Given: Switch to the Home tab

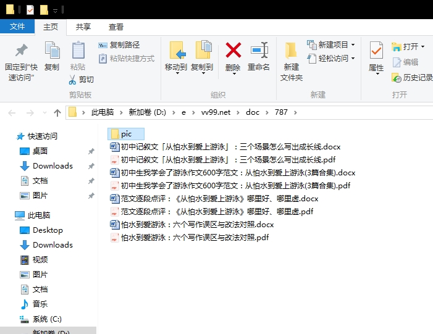Looking at the screenshot, I should [51, 27].
